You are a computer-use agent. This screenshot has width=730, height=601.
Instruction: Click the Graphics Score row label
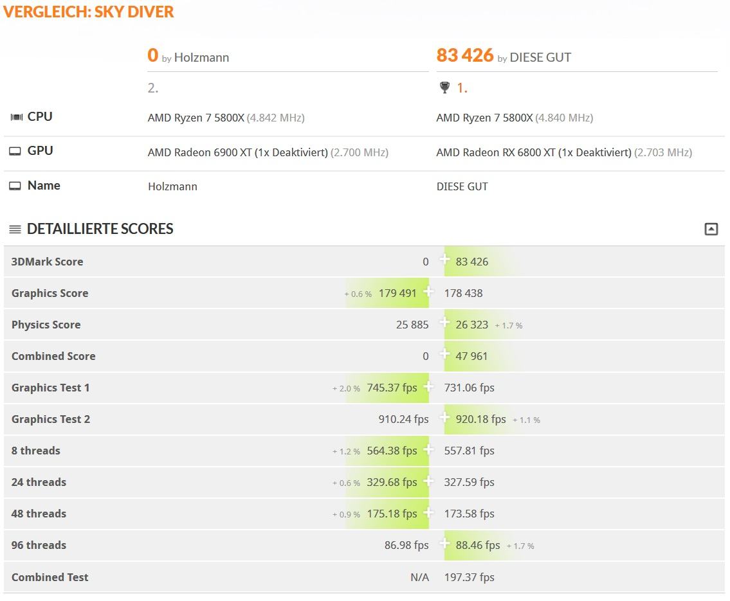50,294
